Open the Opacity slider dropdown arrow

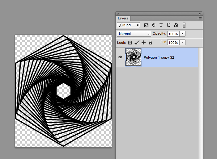coord(182,34)
